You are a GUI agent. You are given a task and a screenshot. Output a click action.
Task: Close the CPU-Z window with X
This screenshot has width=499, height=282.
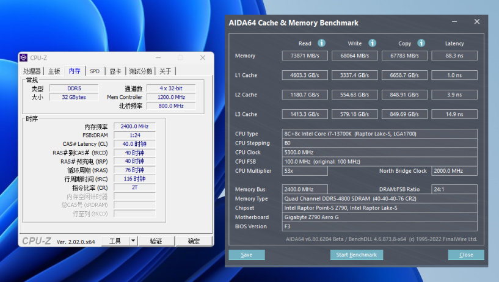203,57
